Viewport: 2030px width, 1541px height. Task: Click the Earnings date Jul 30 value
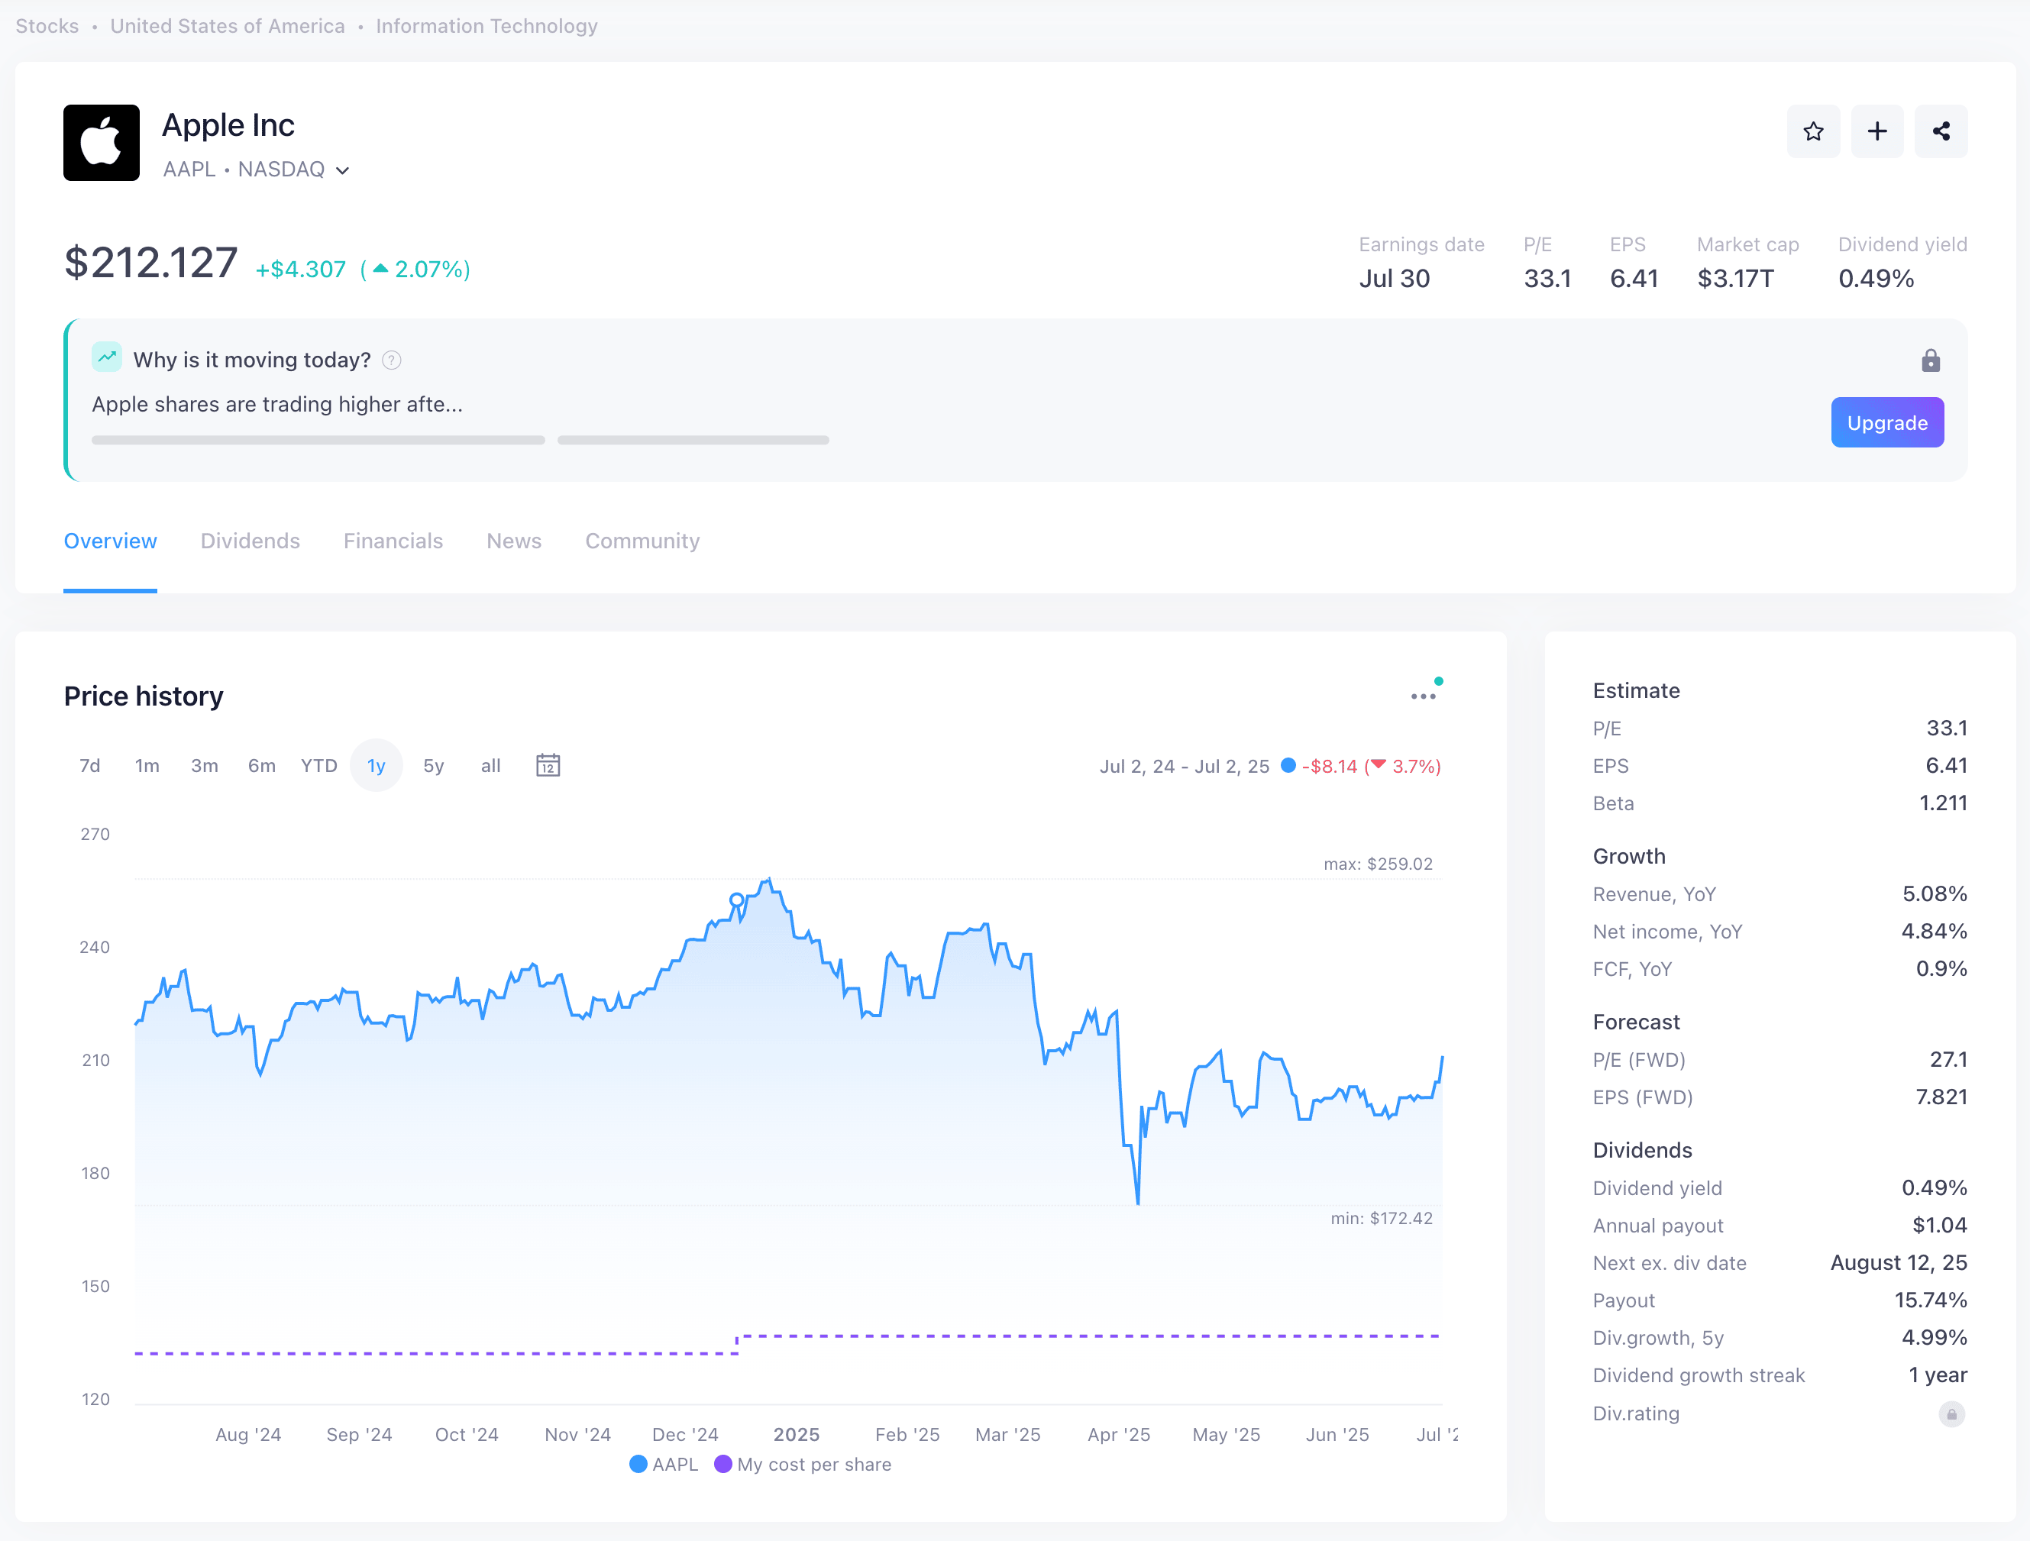click(x=1394, y=278)
